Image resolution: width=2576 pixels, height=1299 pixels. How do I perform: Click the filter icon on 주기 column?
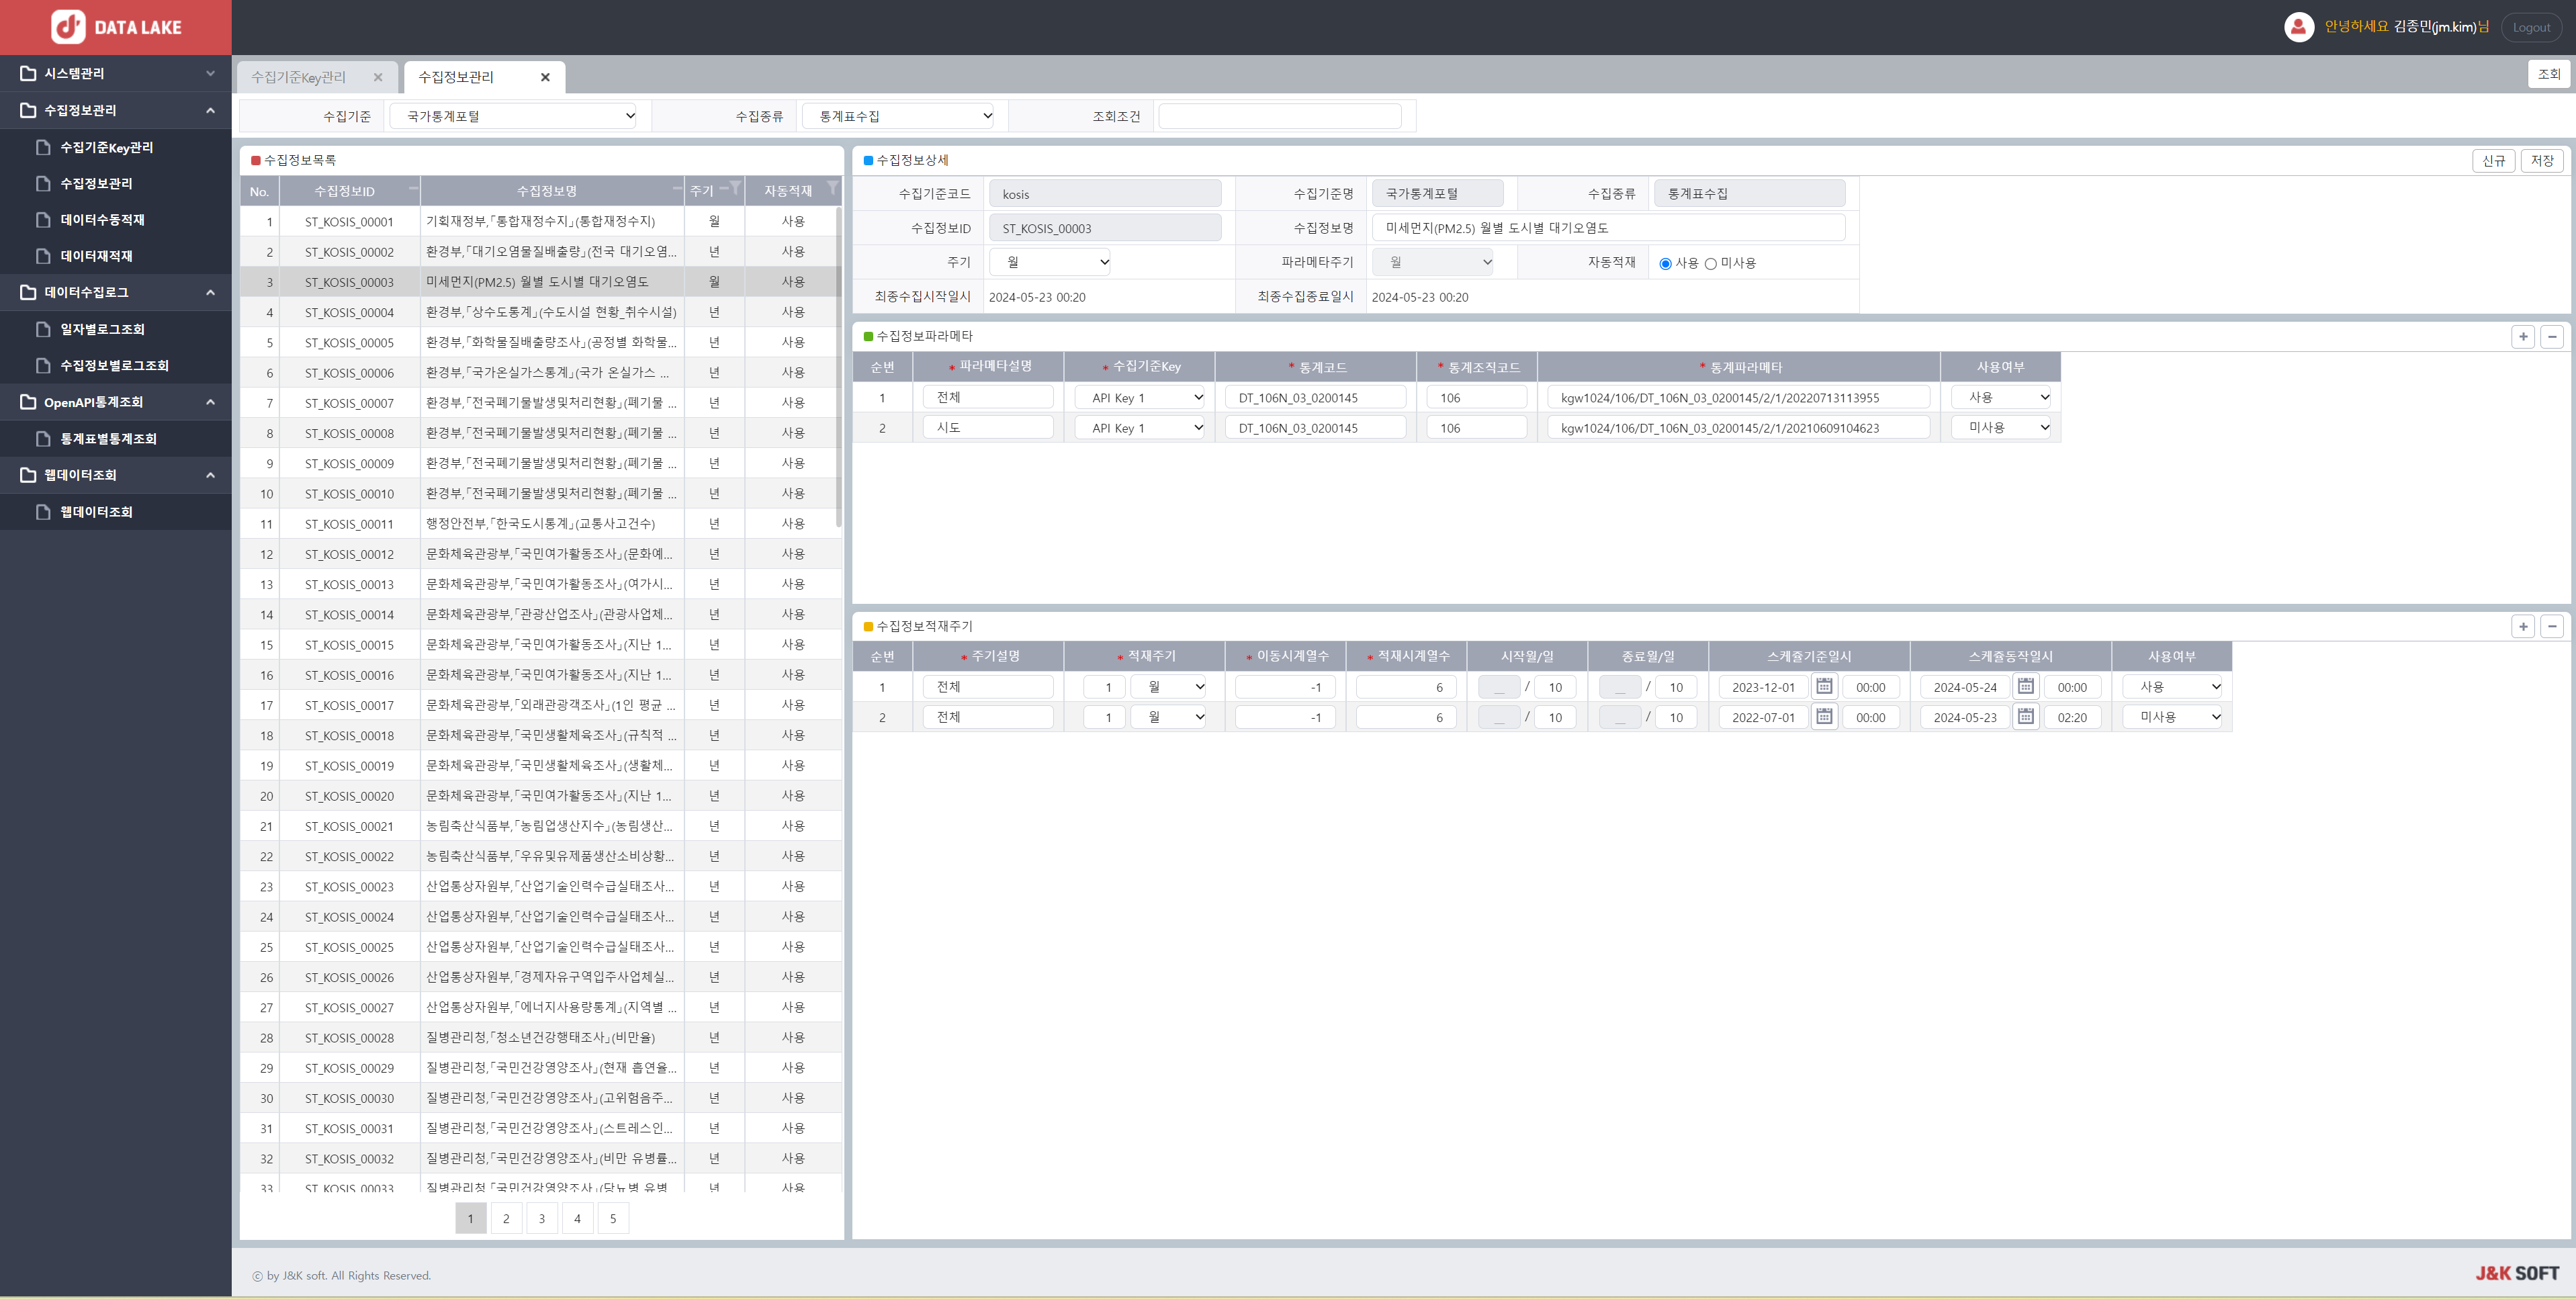735,188
